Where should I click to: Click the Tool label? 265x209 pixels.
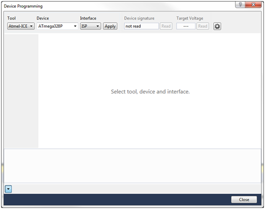coord(11,18)
